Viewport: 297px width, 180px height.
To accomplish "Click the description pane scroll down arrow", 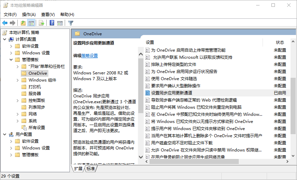I will 141,157.
